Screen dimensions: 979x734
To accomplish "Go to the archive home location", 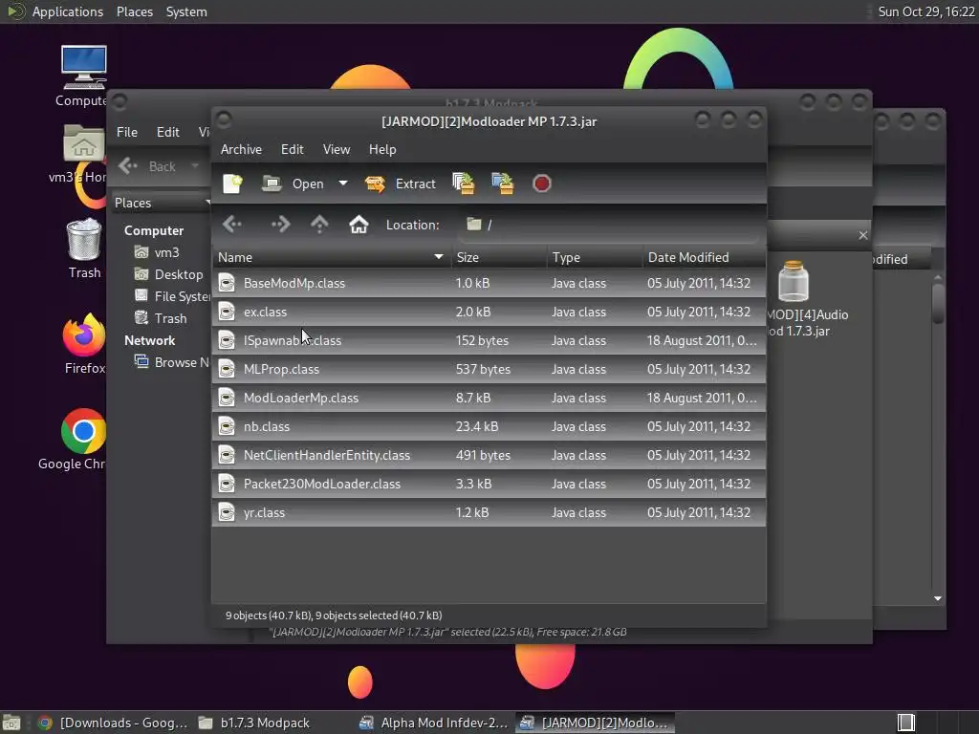I will coord(359,224).
